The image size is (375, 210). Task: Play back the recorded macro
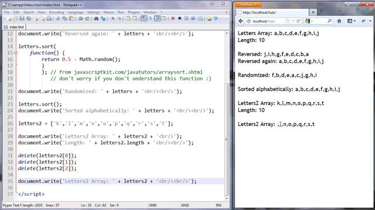(x=186, y=19)
